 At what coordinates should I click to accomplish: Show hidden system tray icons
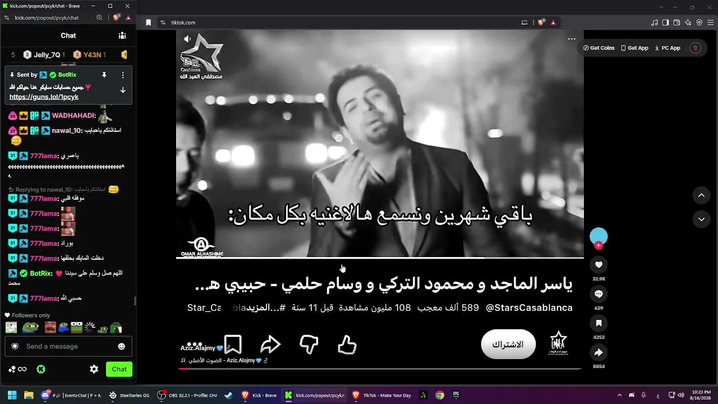pyautogui.click(x=619, y=395)
